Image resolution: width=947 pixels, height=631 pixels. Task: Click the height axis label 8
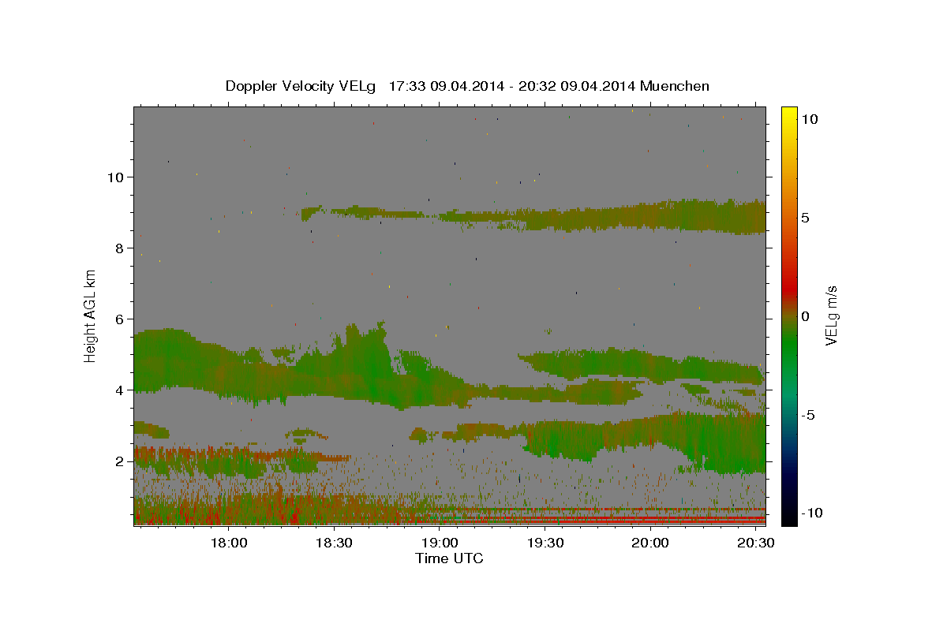point(119,248)
